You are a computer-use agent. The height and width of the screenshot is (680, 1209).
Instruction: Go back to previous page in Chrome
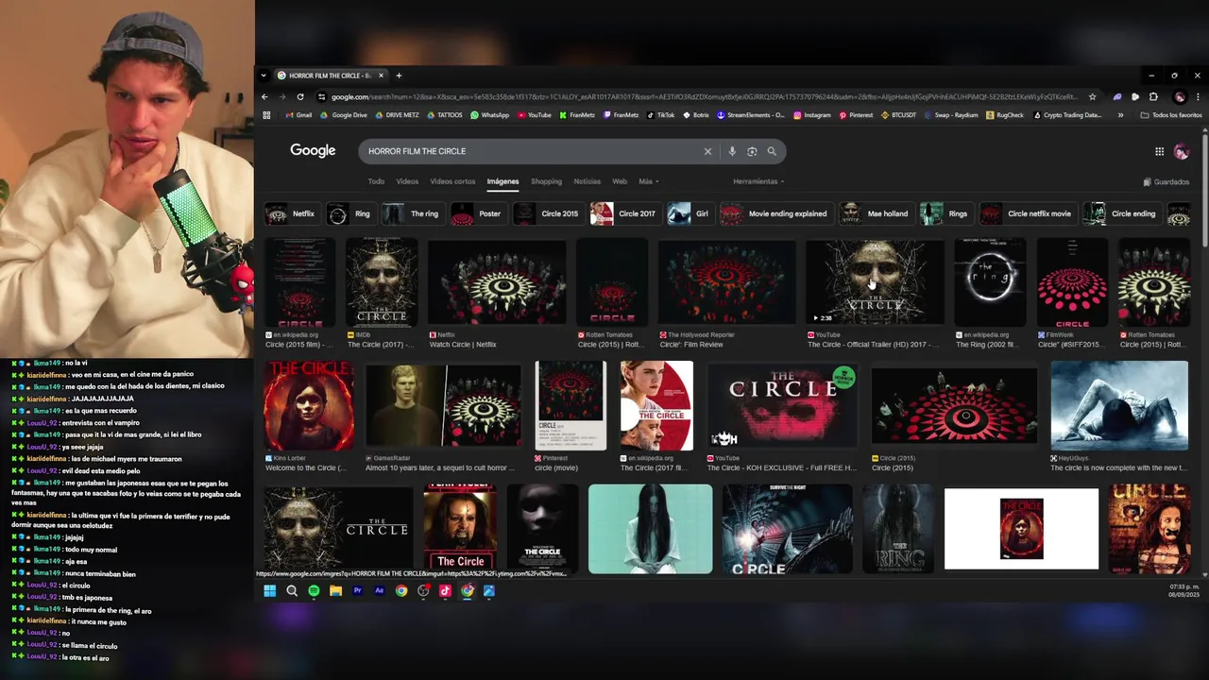pos(264,96)
